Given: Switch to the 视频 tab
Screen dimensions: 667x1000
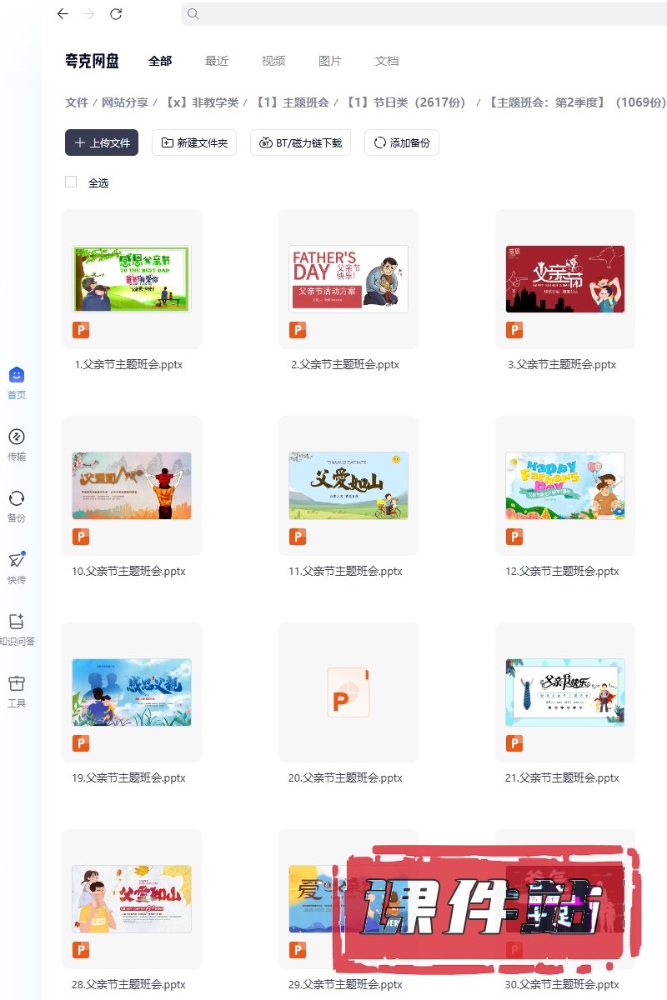Looking at the screenshot, I should (x=273, y=61).
